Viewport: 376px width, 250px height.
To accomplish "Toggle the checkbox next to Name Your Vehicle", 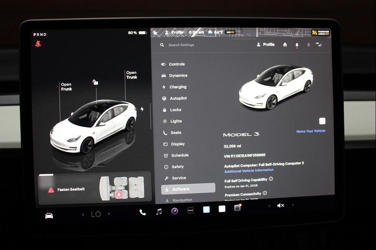I will coord(322,121).
